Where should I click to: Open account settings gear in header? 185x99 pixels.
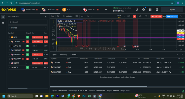(x=143, y=10)
